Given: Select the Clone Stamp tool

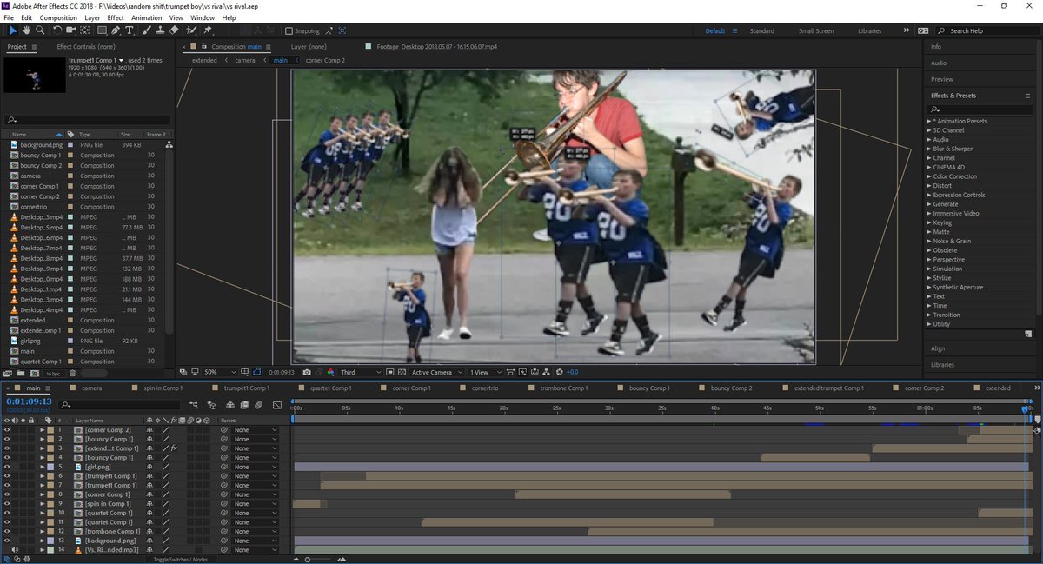Looking at the screenshot, I should (x=160, y=30).
